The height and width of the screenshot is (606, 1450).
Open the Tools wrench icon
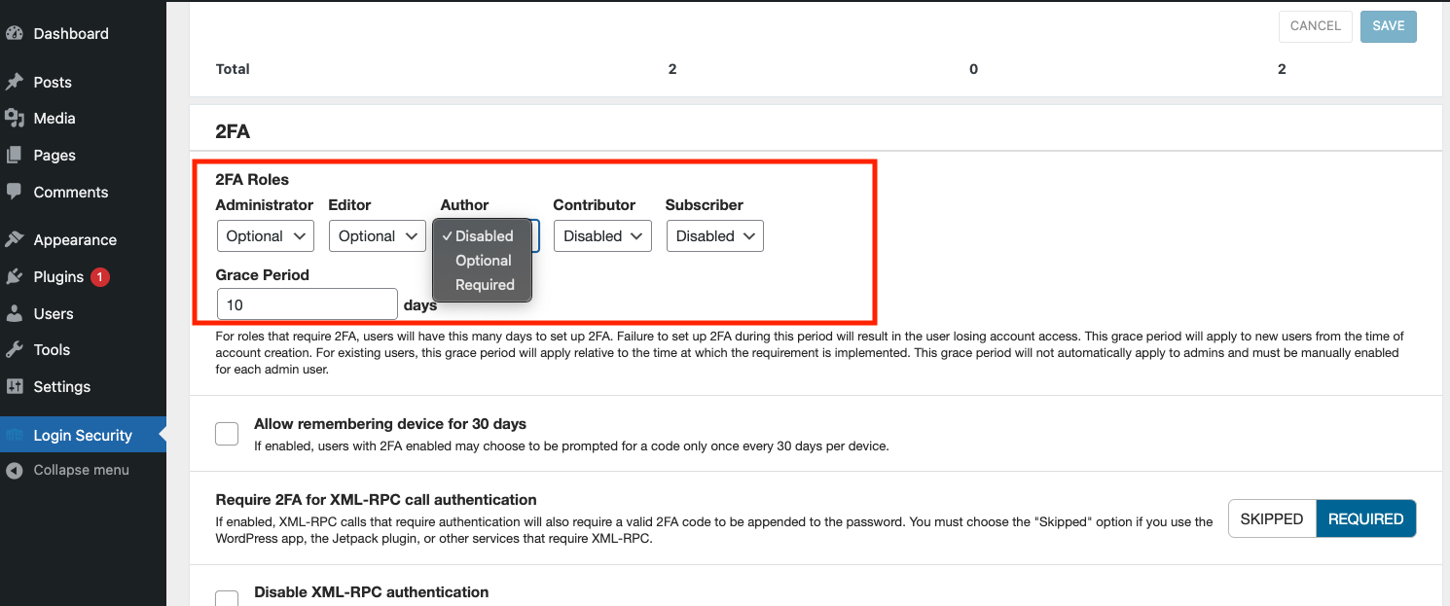tap(16, 349)
